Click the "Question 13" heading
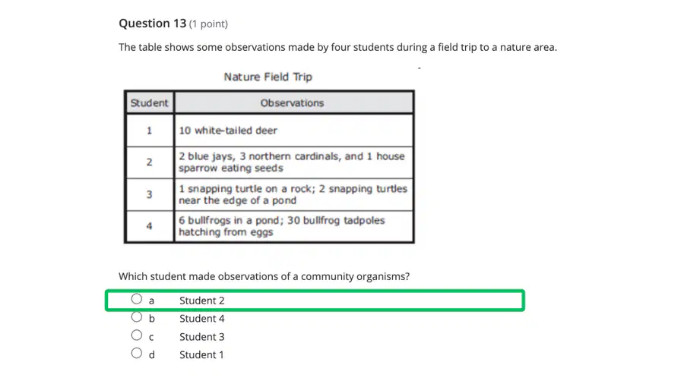The width and height of the screenshot is (684, 384). click(x=152, y=23)
